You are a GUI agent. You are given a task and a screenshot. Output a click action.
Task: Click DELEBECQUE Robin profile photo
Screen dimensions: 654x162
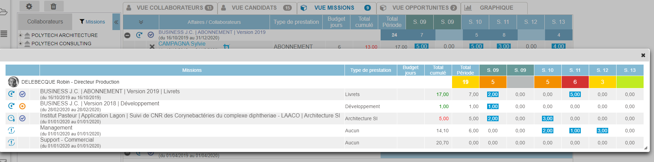(14, 82)
